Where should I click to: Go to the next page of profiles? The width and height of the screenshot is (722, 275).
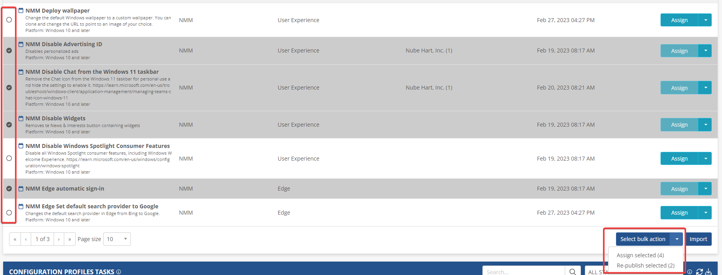point(59,239)
